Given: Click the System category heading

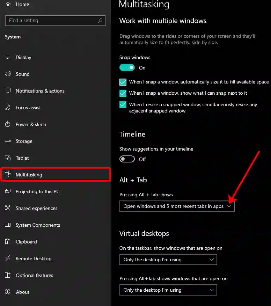Looking at the screenshot, I should click(13, 37).
